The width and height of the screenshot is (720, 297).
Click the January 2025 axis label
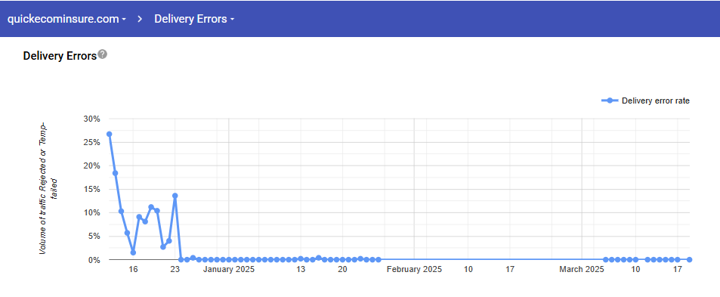click(229, 270)
